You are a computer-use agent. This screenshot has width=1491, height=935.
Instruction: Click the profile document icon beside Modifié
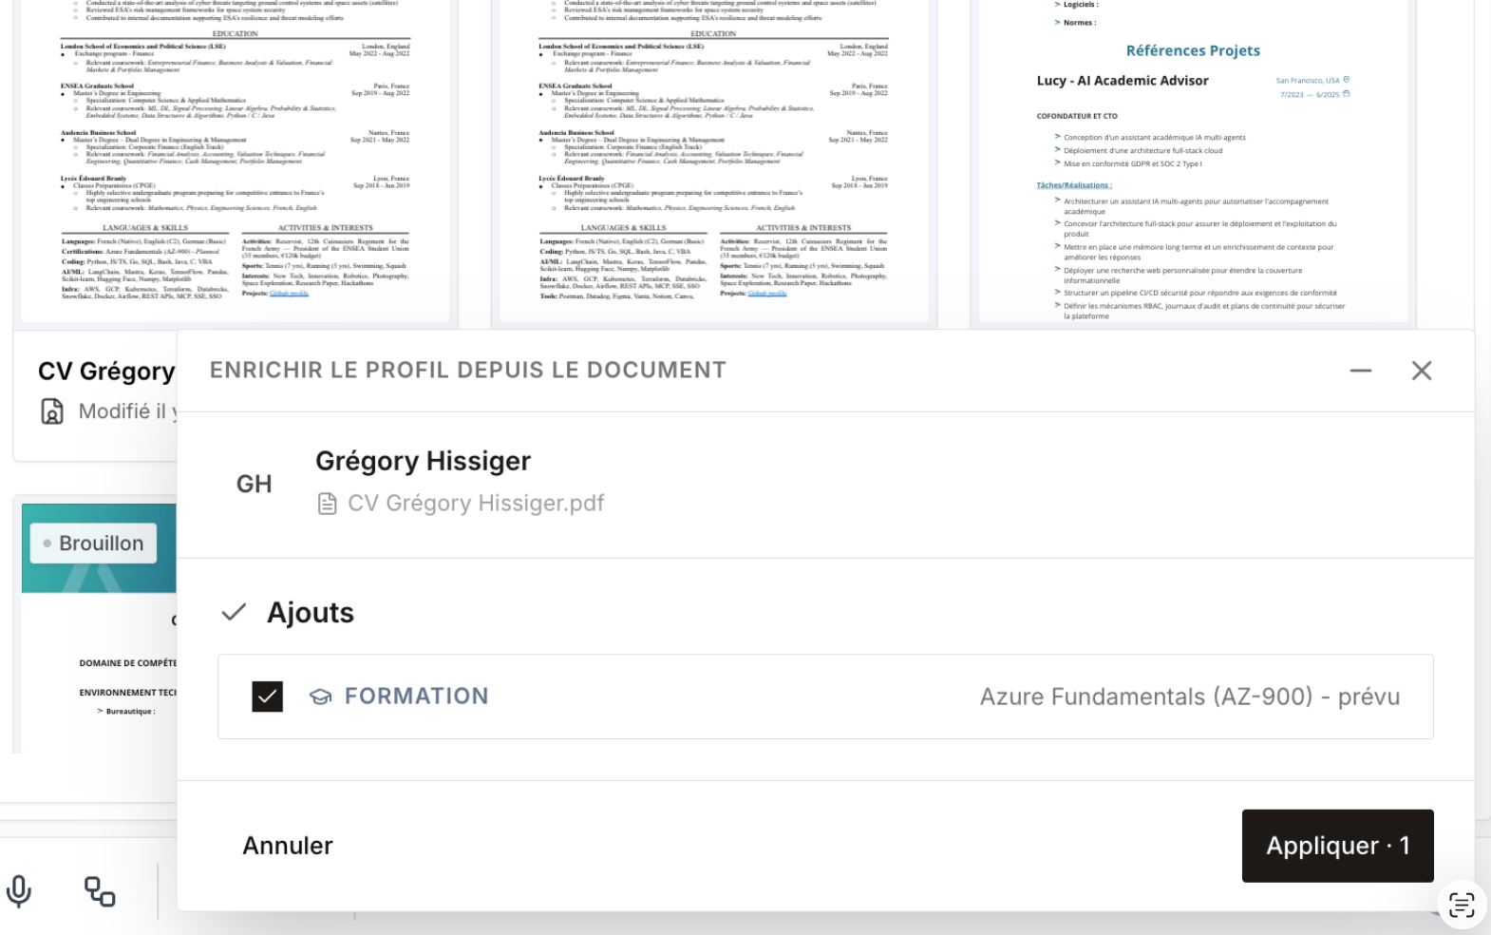click(x=52, y=411)
